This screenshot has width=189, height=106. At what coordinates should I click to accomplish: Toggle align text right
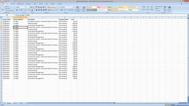(41, 10)
